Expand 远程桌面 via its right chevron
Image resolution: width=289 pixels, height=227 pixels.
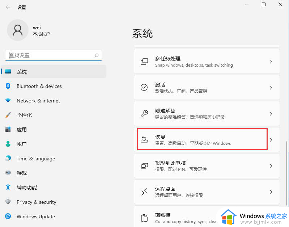271,192
